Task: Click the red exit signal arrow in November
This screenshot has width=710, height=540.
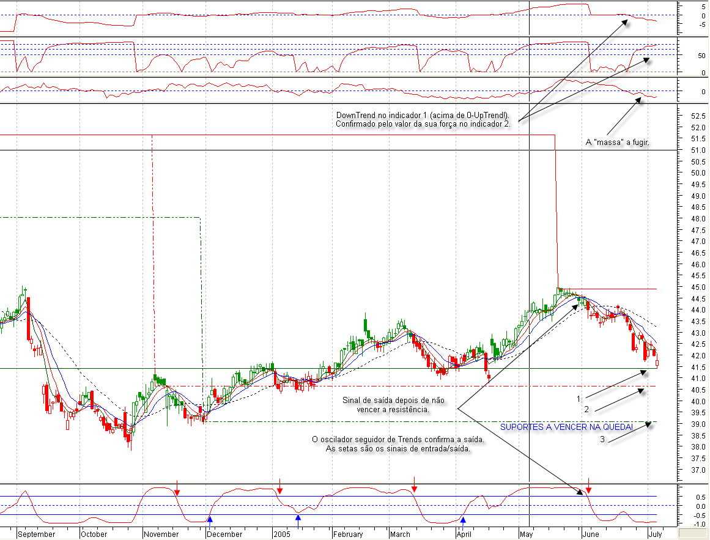Action: (x=177, y=489)
